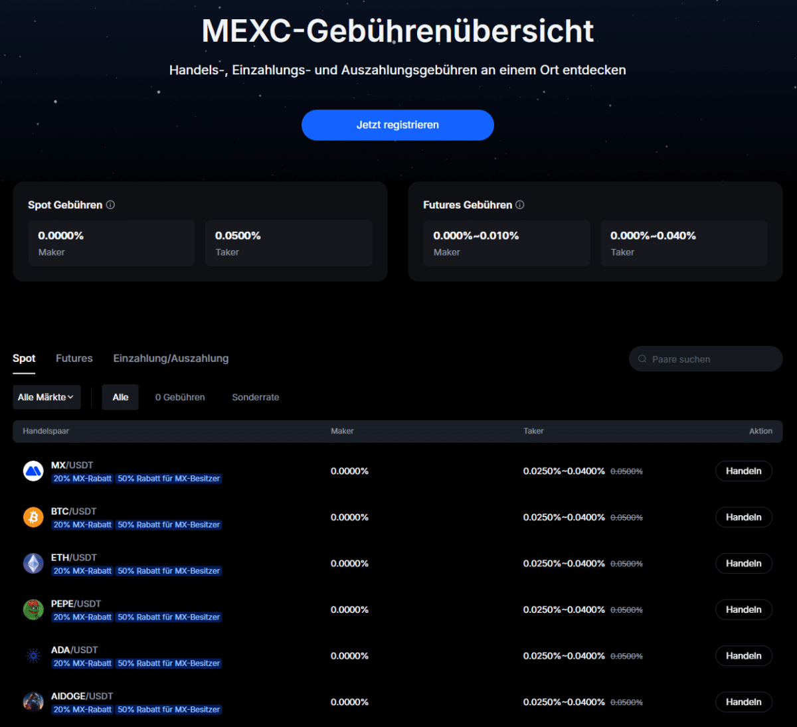Click the MX coin logo icon
This screenshot has height=727, width=797.
33,471
